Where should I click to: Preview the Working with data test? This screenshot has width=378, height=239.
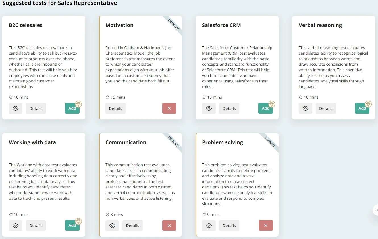[x=16, y=225]
